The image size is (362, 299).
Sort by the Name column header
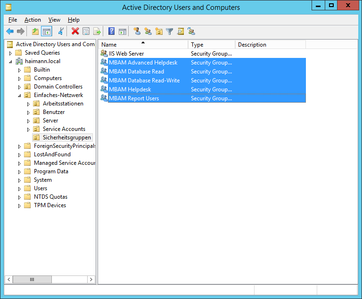(144, 45)
